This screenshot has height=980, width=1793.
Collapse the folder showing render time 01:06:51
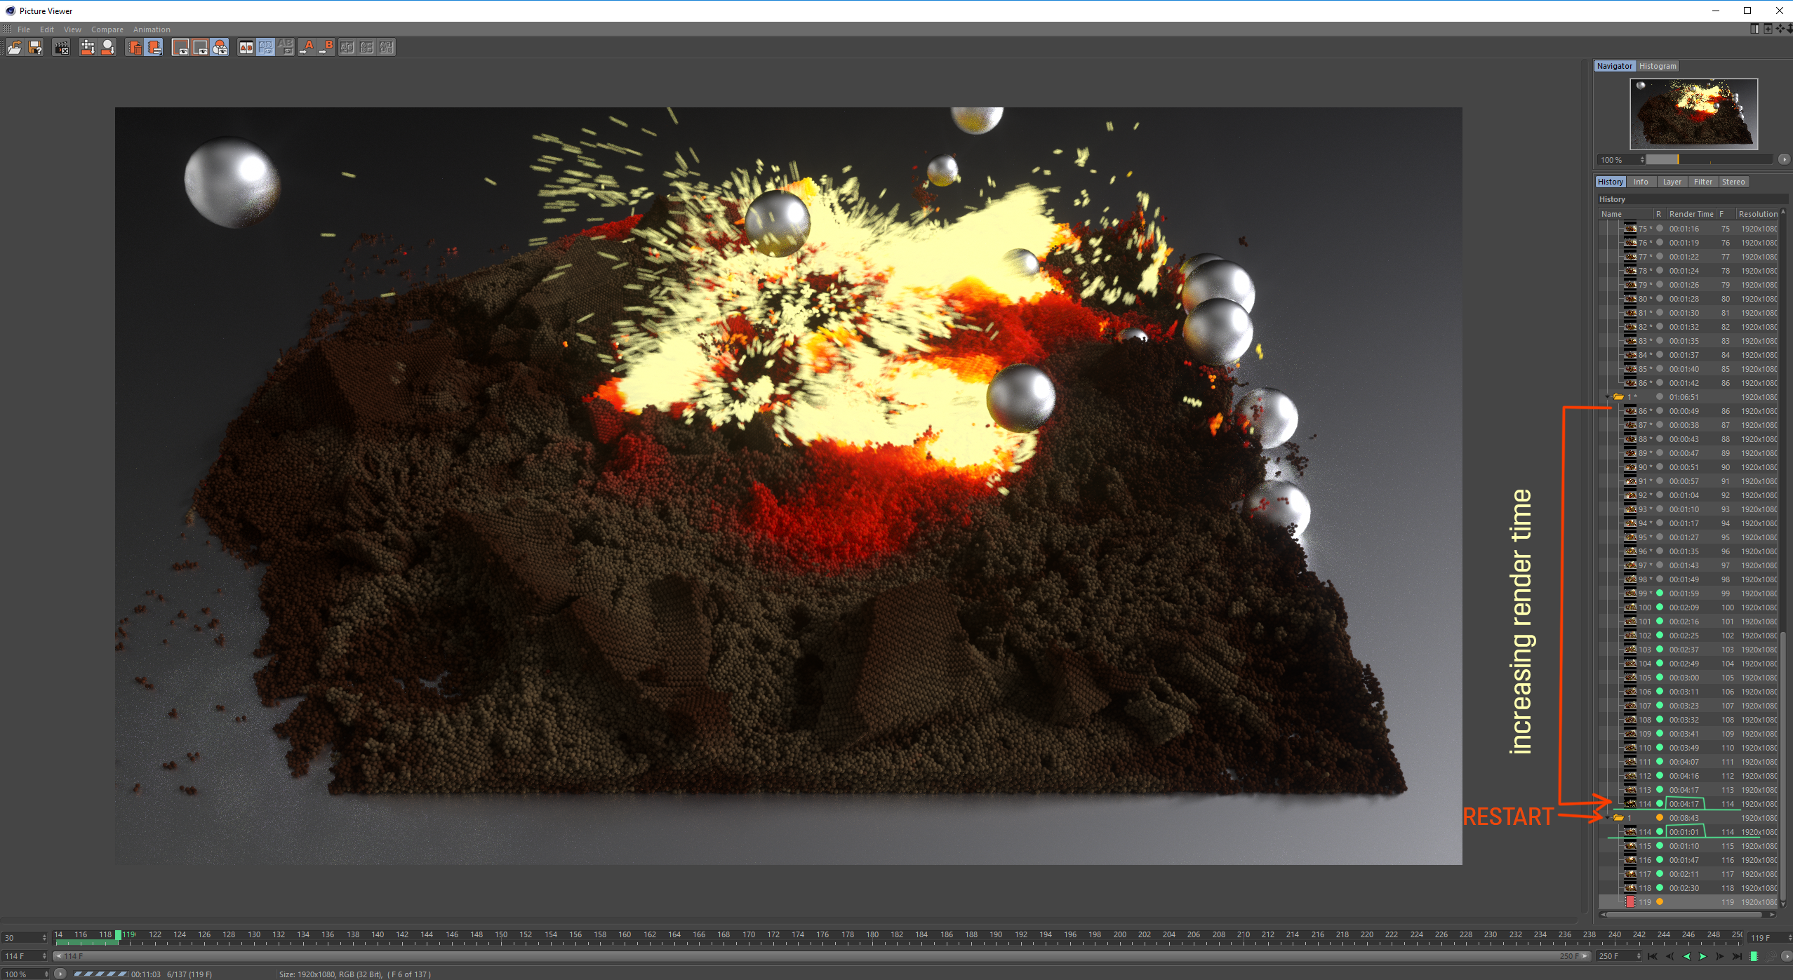(1608, 397)
